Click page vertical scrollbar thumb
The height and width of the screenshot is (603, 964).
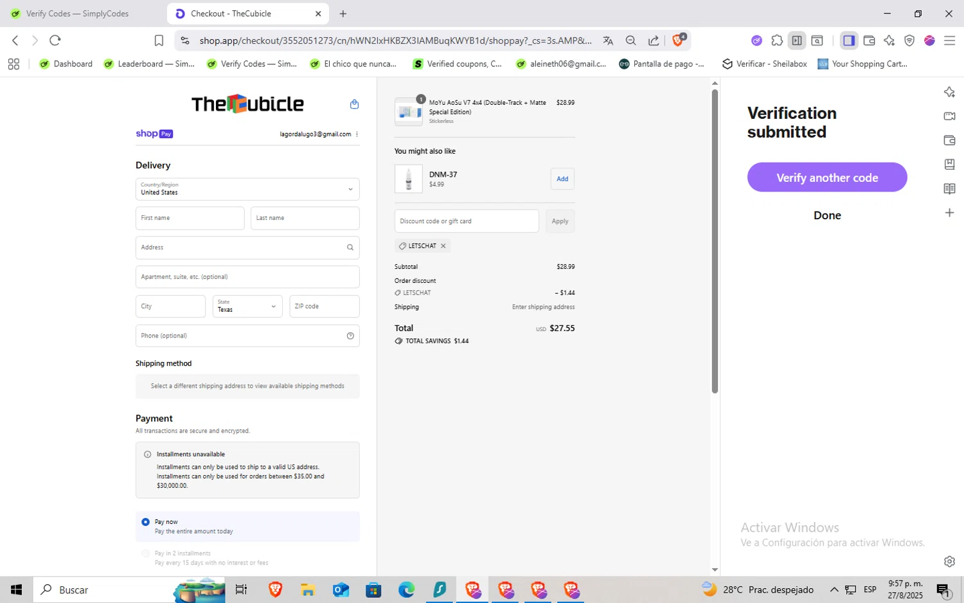point(715,241)
